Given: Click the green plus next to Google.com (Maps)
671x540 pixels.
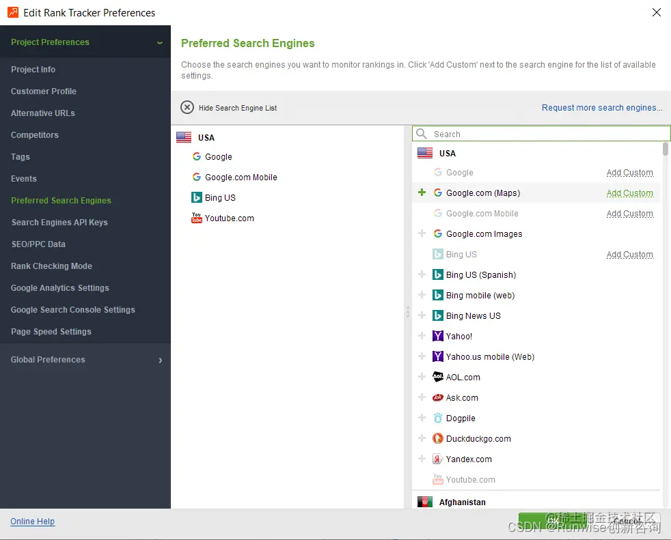Looking at the screenshot, I should point(422,193).
